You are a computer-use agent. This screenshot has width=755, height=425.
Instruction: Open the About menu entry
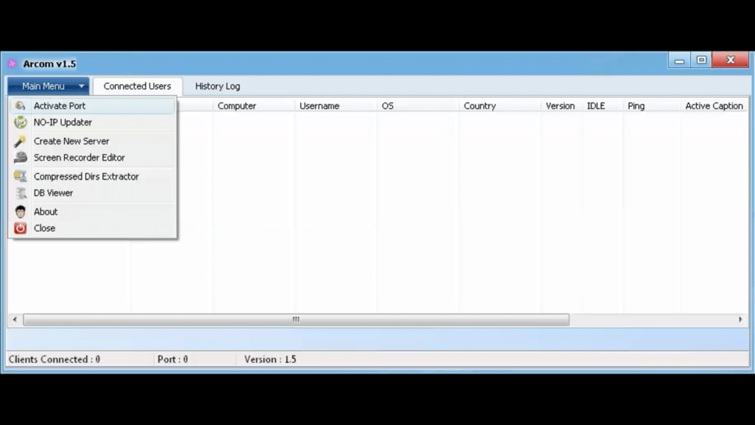(x=92, y=212)
